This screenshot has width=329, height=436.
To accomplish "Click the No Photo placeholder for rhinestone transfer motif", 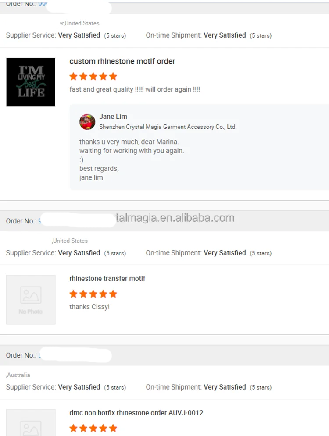I will 31,299.
